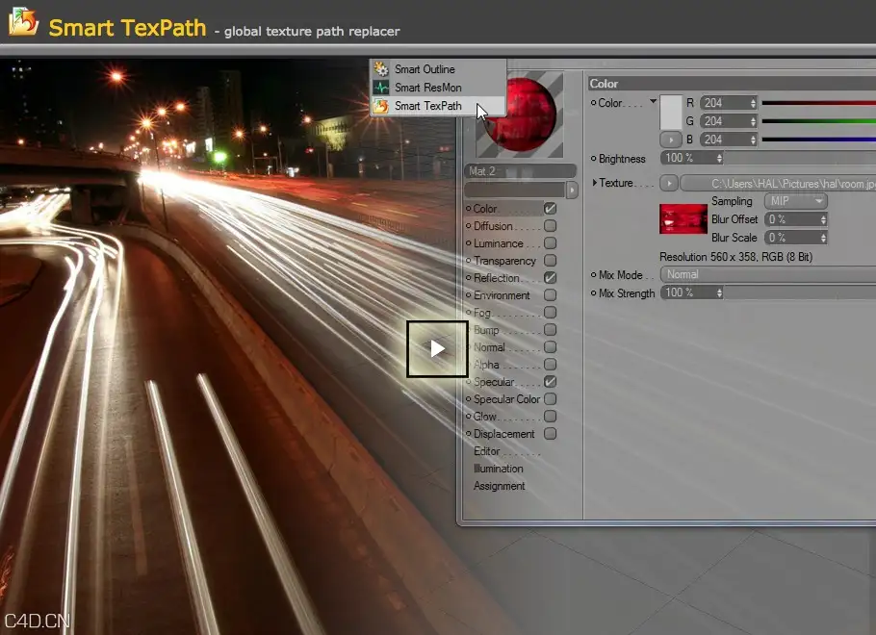The height and width of the screenshot is (635, 876).
Task: Click the texture file path button
Action: pos(778,183)
